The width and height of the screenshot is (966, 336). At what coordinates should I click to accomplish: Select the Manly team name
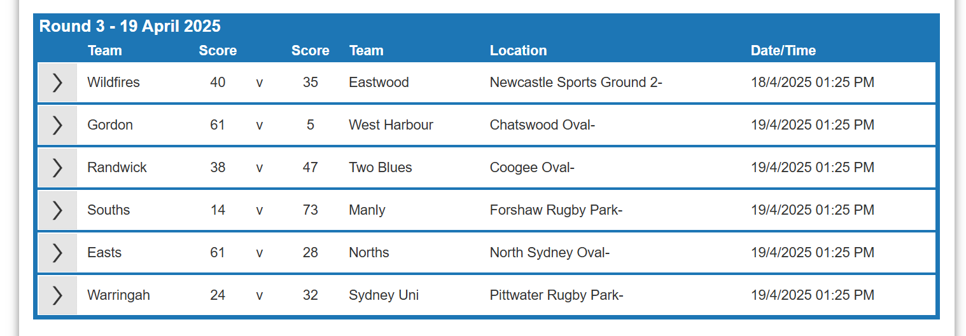[x=367, y=210]
